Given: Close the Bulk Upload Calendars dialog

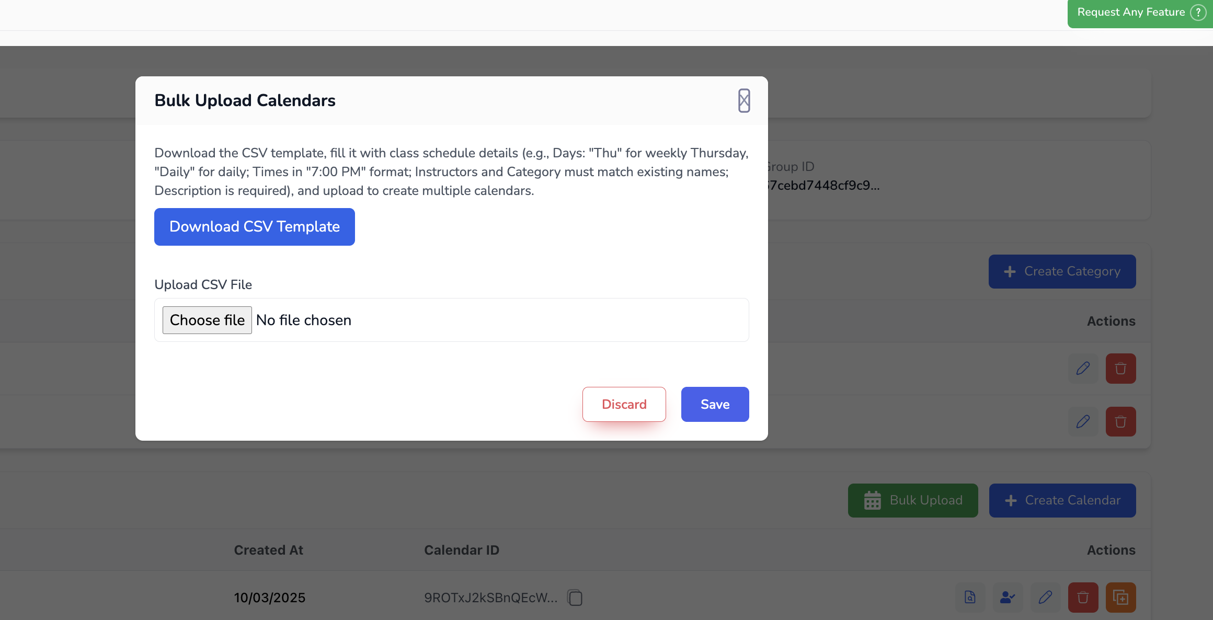Looking at the screenshot, I should (x=744, y=100).
